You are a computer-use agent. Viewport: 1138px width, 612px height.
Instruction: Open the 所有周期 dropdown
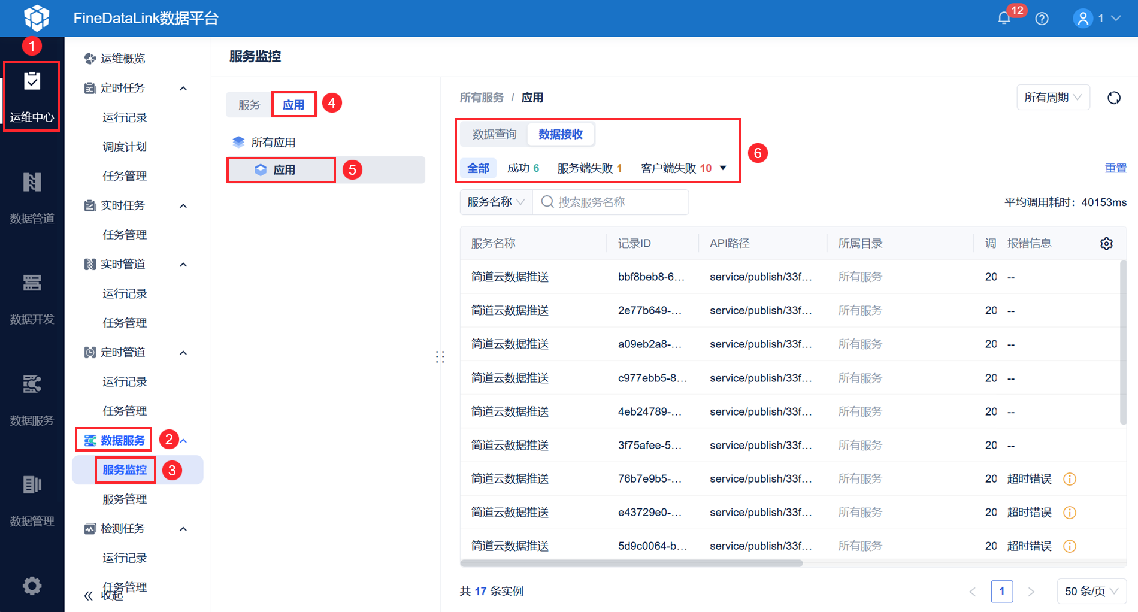point(1053,98)
